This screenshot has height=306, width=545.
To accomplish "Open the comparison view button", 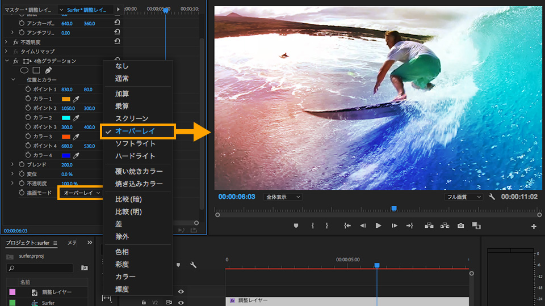I will [x=476, y=226].
